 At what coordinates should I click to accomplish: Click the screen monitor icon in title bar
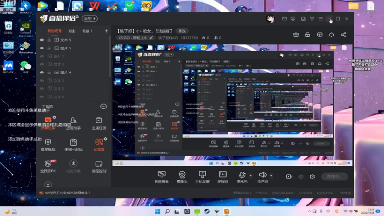point(293,19)
